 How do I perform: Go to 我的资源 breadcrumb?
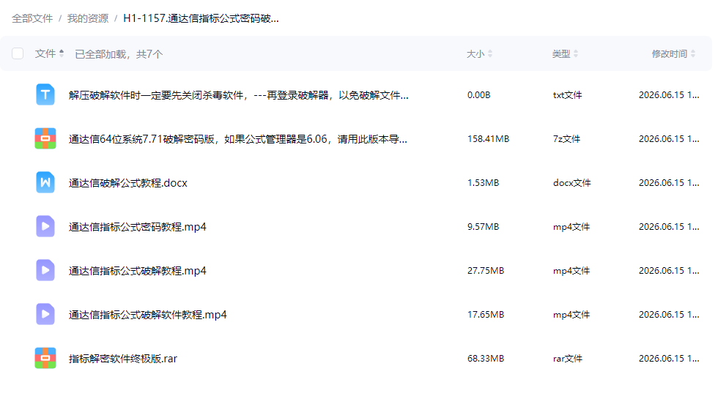(x=88, y=18)
